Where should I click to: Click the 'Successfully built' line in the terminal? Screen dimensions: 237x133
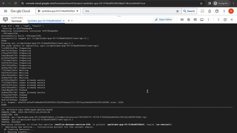point(21,36)
